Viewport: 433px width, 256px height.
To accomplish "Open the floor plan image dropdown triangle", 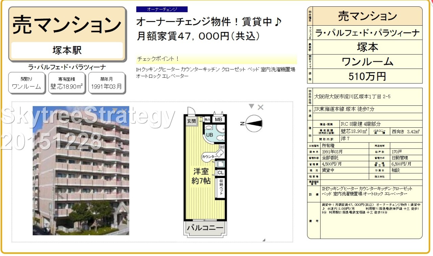I will coord(251,106).
